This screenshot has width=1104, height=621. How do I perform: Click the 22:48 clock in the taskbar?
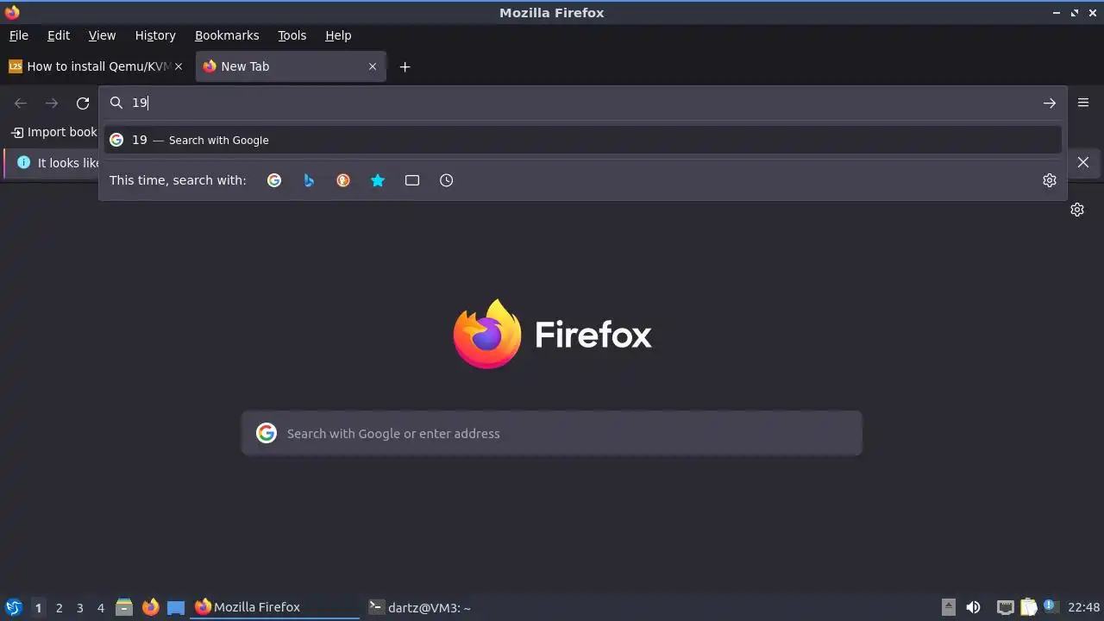point(1084,607)
